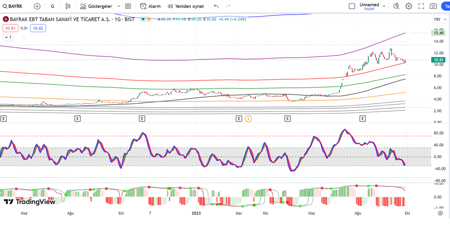Viewport: 450px width, 225px height.
Task: Click the TradingView logo
Action: pos(30,202)
